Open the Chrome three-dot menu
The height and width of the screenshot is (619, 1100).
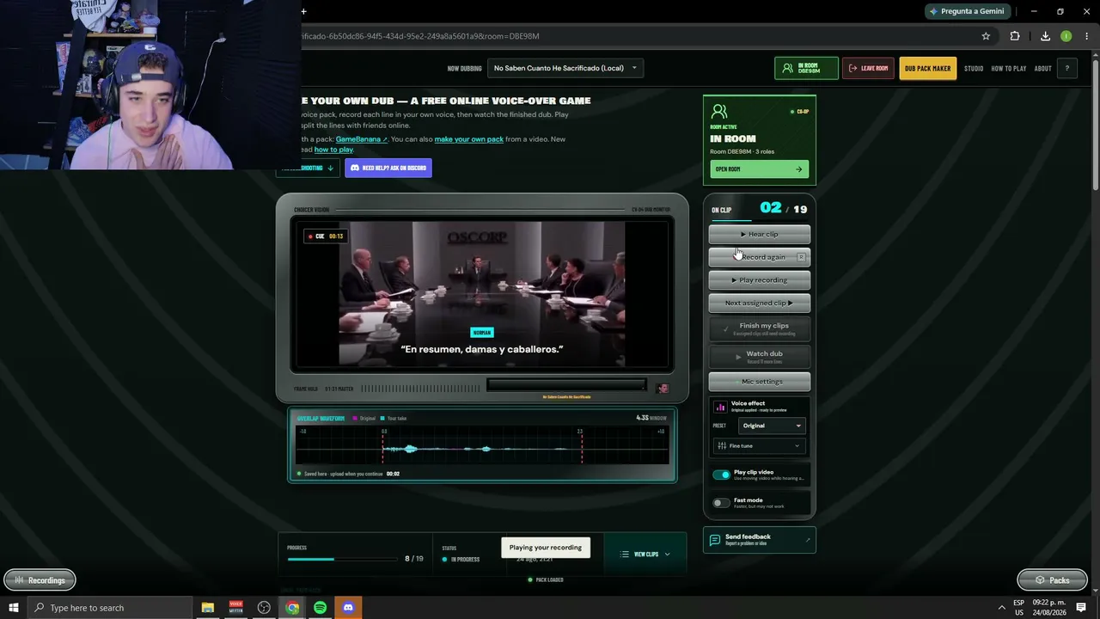(1087, 36)
